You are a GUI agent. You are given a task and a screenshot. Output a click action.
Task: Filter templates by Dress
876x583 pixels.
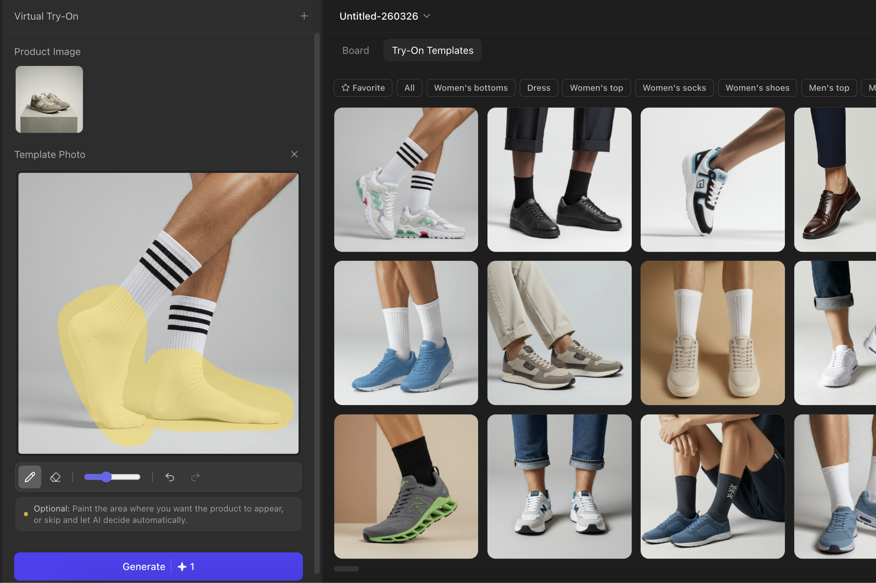tap(539, 88)
